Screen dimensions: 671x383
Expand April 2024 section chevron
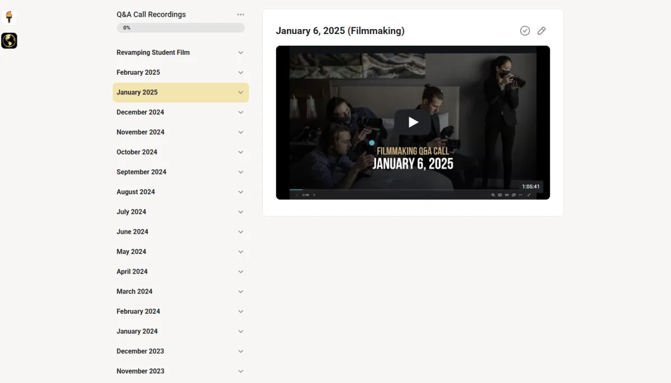(x=240, y=271)
